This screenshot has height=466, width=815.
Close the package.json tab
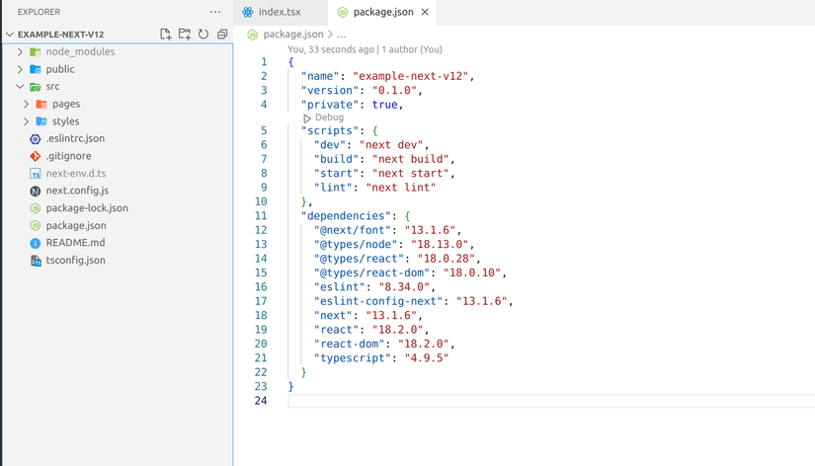click(425, 12)
